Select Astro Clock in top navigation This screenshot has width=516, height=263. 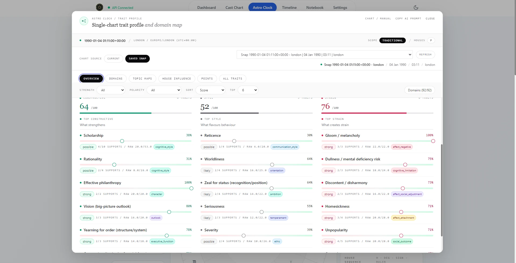pos(262,8)
